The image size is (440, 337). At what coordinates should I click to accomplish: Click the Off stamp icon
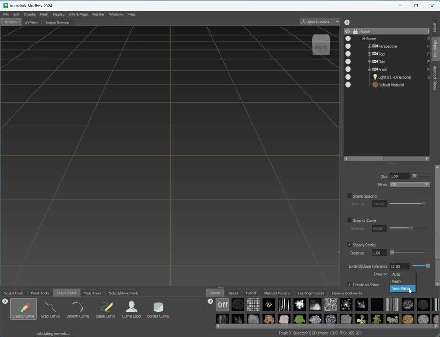point(222,305)
